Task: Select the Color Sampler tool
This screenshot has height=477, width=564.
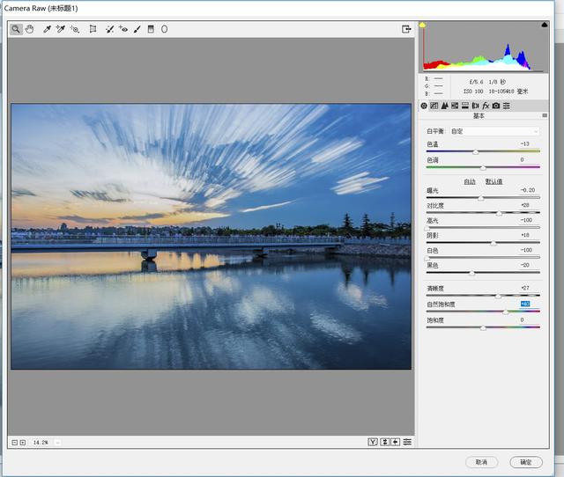Action: (61, 29)
